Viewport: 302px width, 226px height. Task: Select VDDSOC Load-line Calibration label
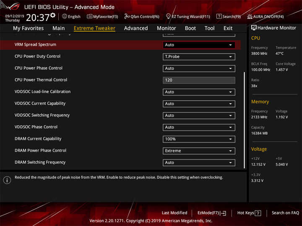point(42,92)
